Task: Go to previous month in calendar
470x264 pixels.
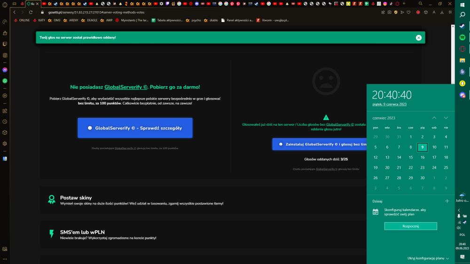Action: 434,118
